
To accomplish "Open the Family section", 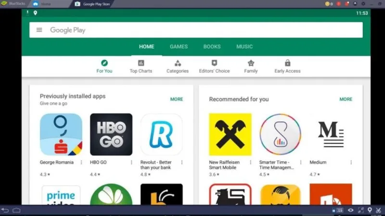I will (251, 66).
